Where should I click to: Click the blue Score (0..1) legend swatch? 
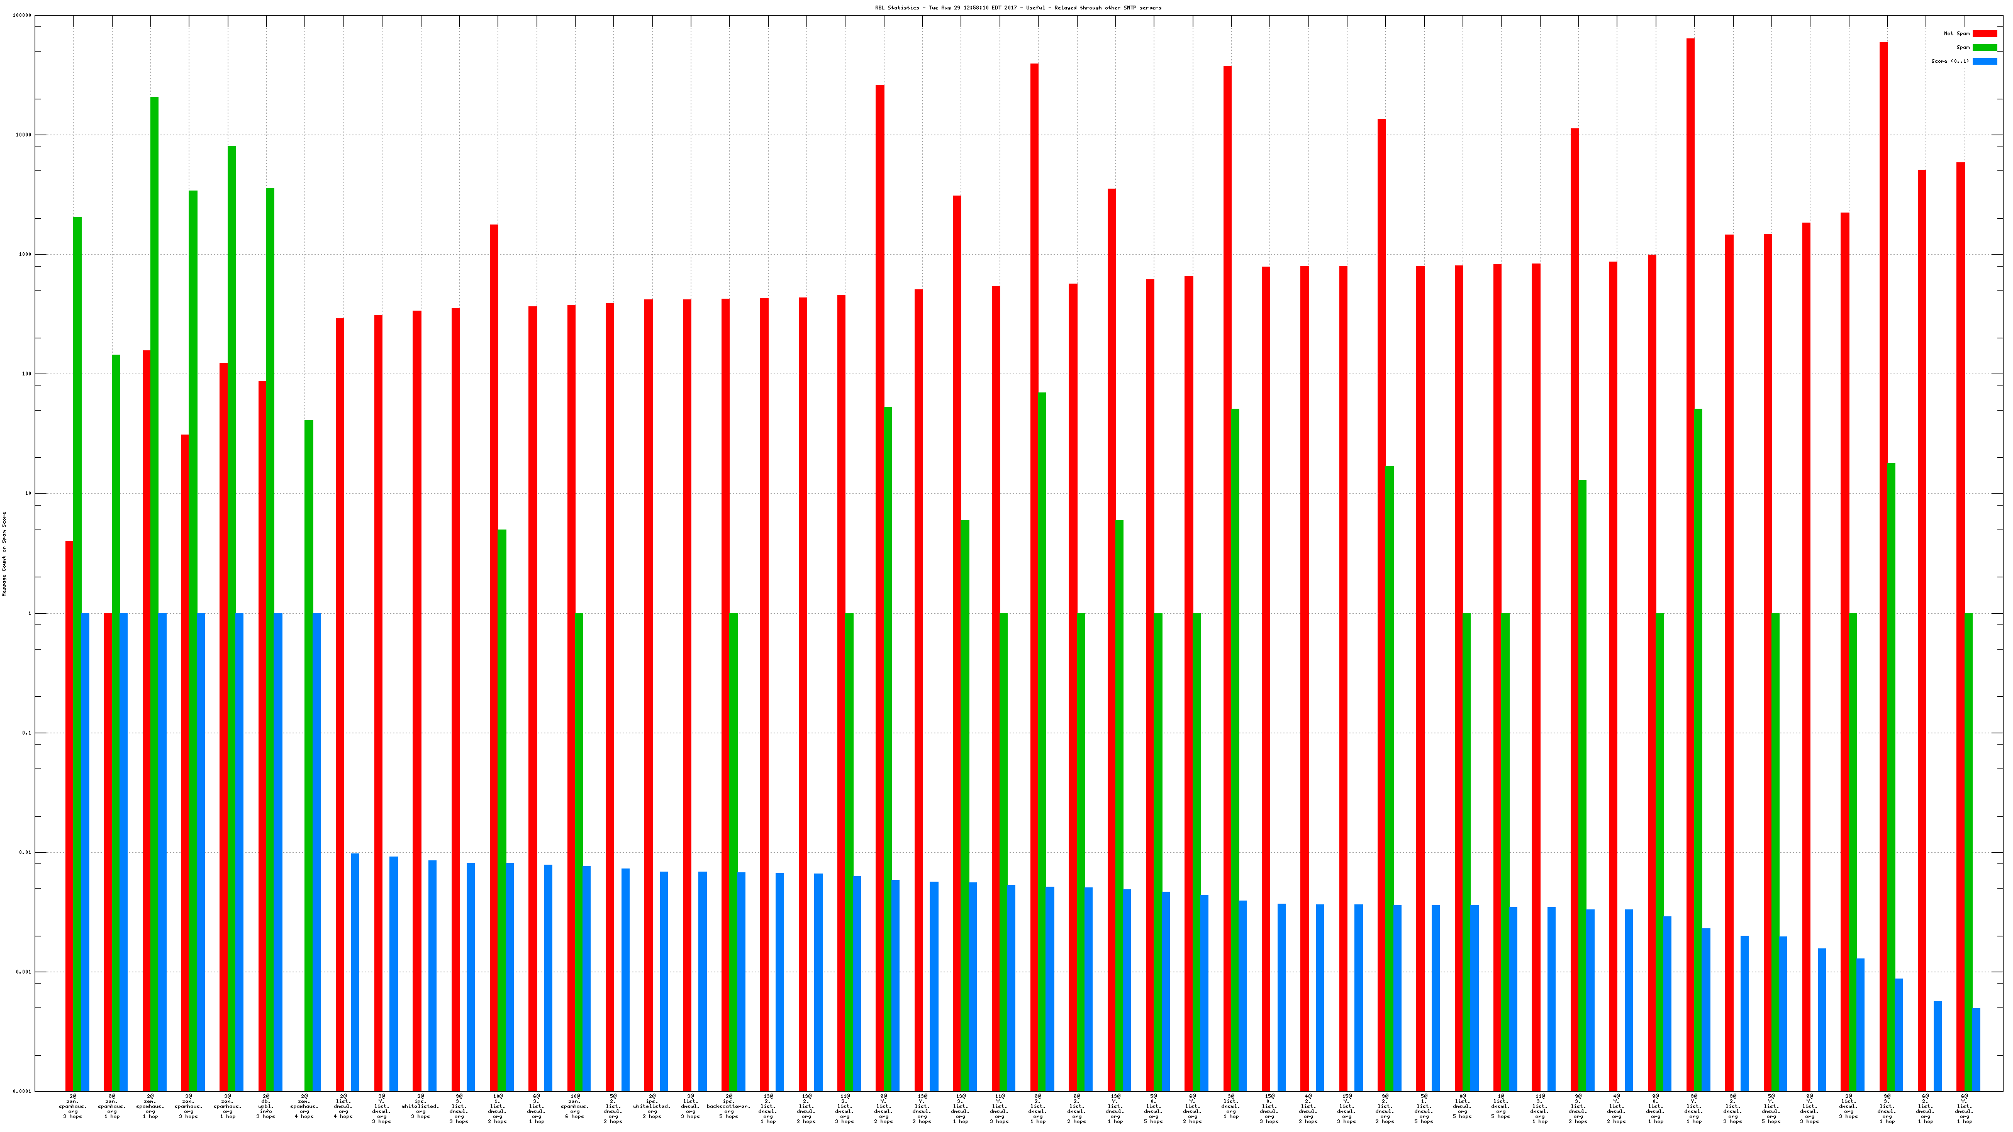pos(1984,61)
